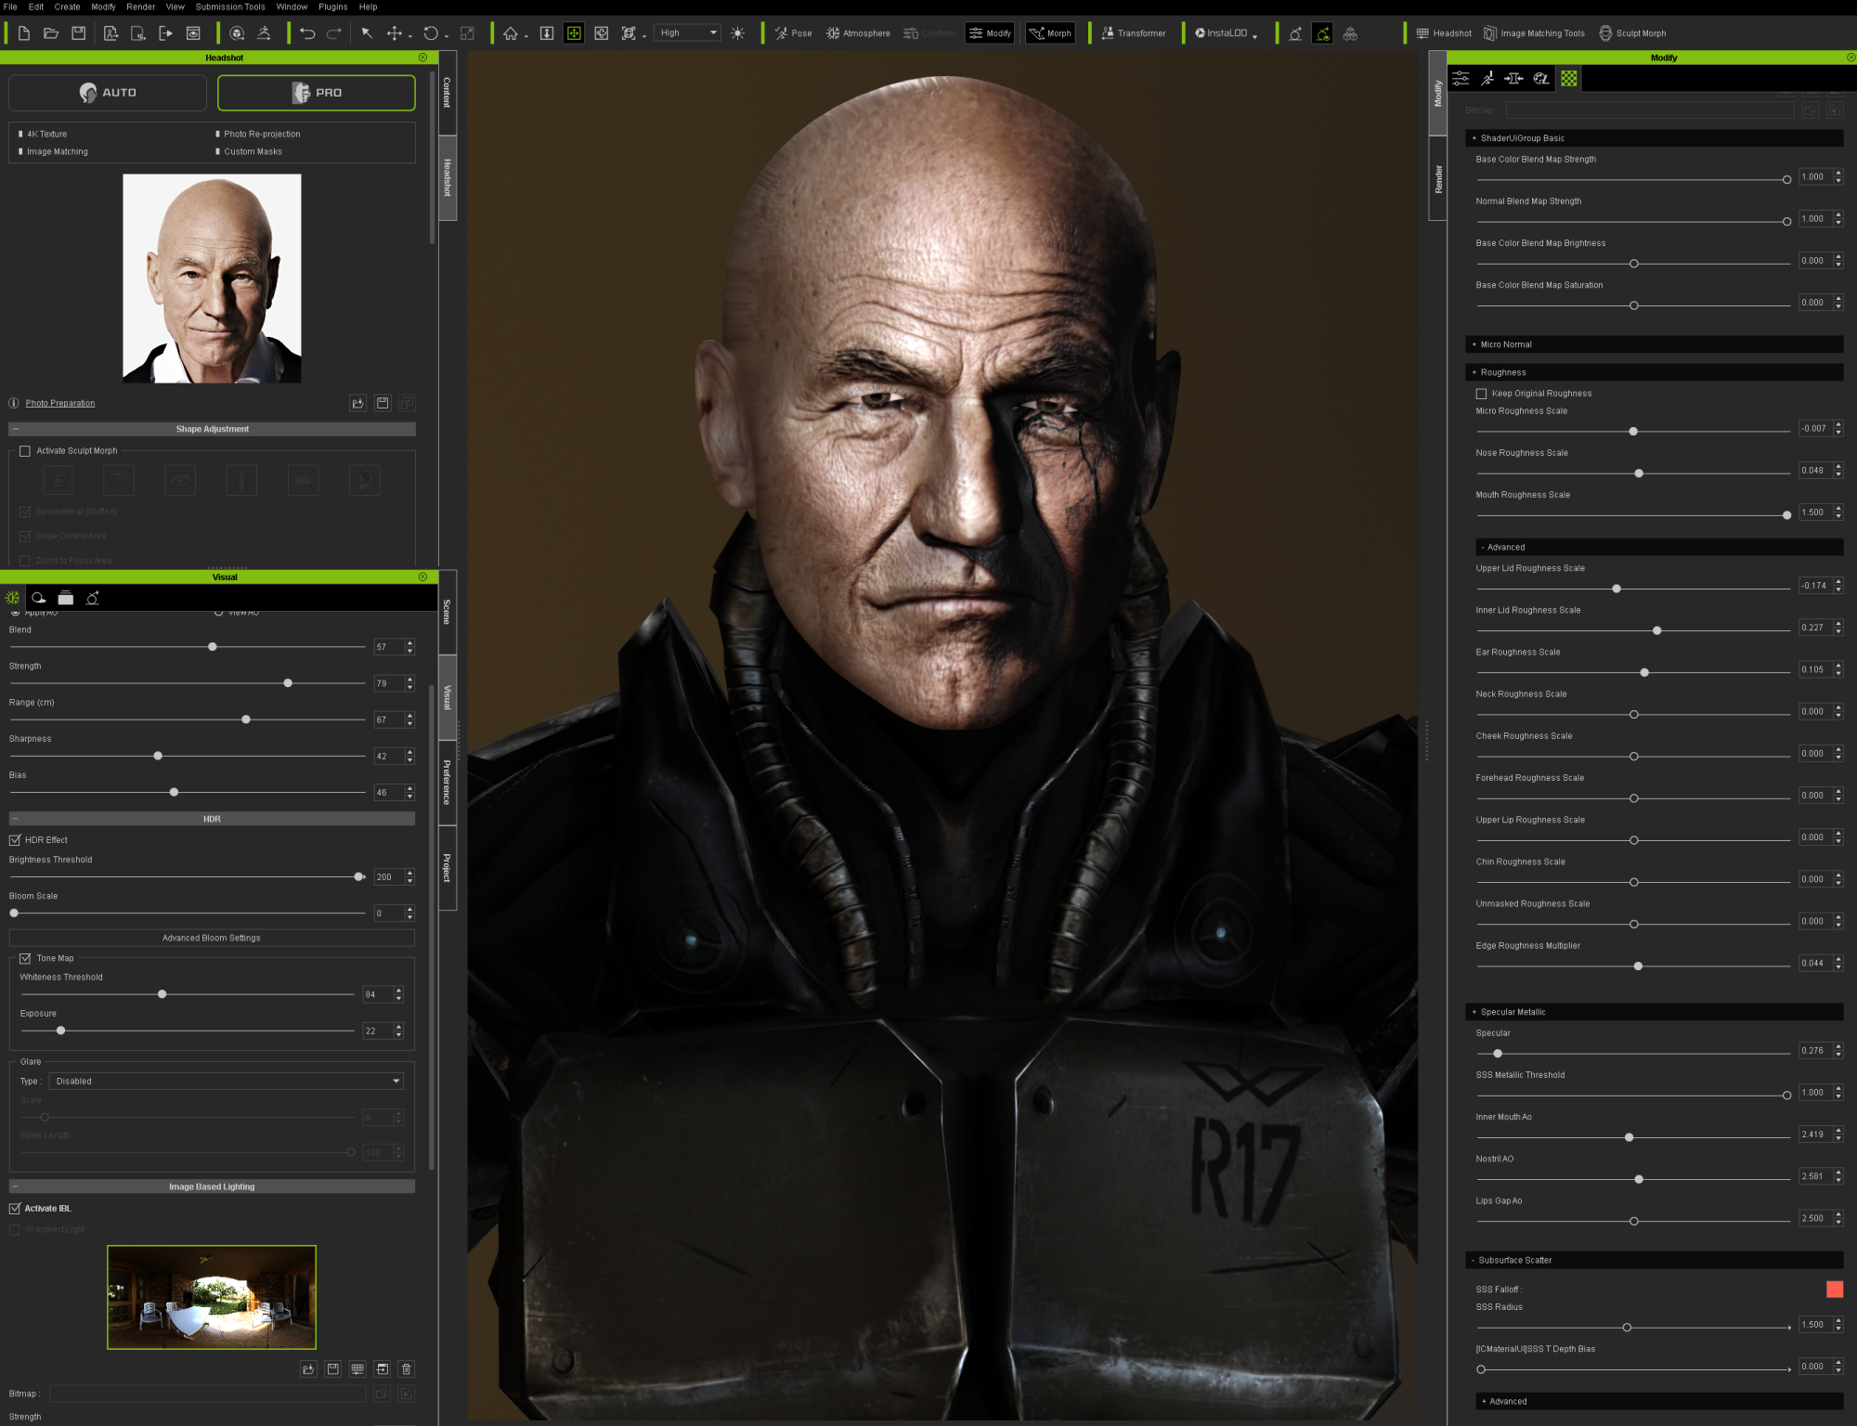Click the load IBL image icon
1857x1426 pixels.
coord(308,1368)
